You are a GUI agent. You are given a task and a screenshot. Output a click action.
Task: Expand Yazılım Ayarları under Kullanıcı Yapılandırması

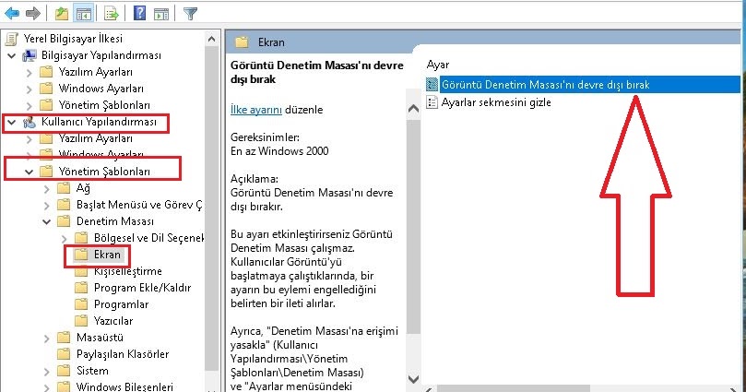pyautogui.click(x=30, y=139)
